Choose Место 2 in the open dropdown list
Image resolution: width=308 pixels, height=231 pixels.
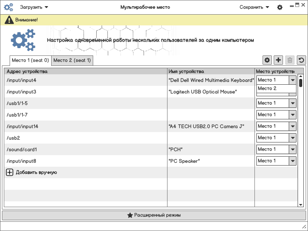[276, 89]
